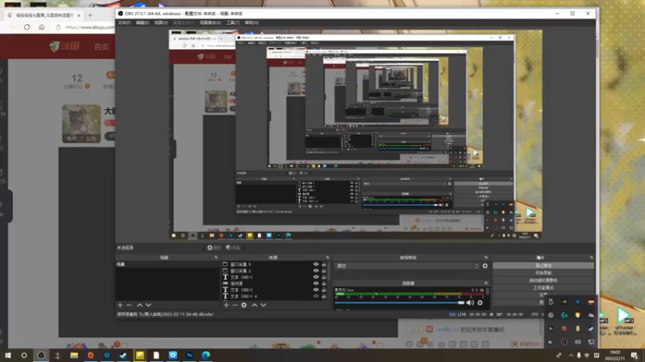Click the transition dropdown spinner arrows
645x362 pixels.
(x=476, y=266)
